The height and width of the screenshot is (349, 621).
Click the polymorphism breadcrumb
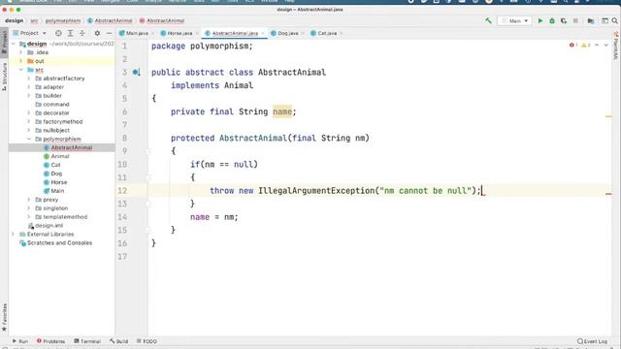(62, 20)
